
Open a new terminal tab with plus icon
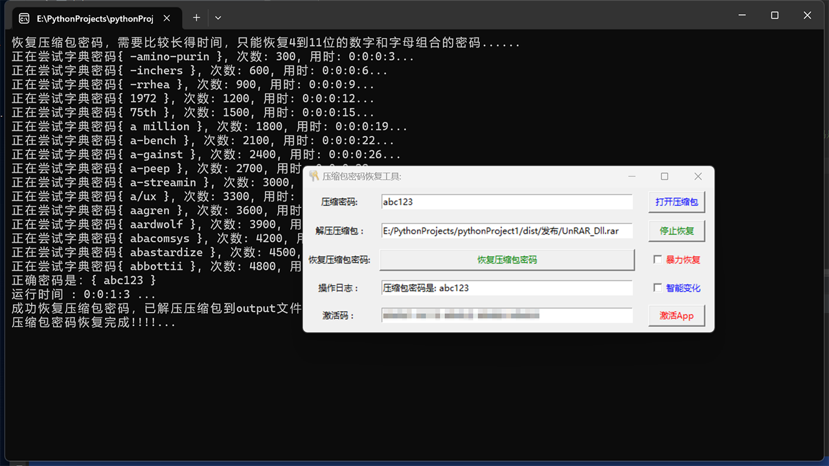click(x=196, y=17)
